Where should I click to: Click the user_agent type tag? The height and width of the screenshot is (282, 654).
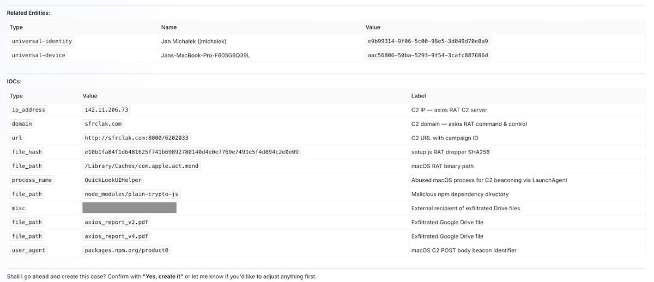click(28, 250)
